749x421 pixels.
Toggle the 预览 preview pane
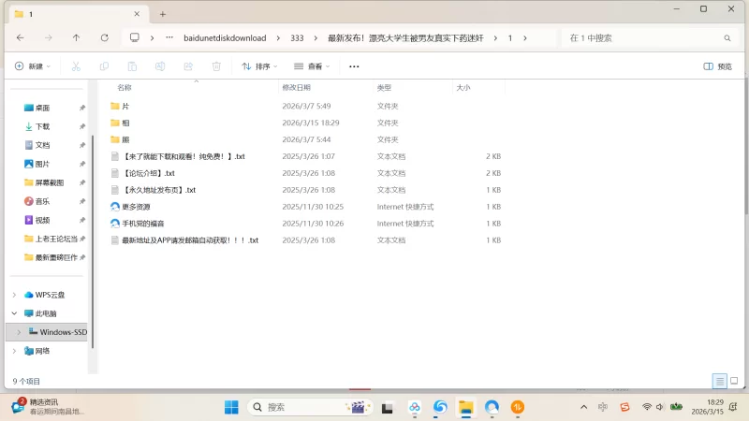click(x=717, y=66)
